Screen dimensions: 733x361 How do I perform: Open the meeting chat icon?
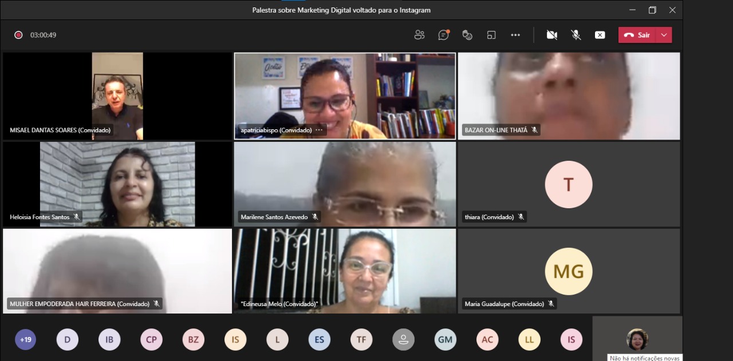[x=443, y=35]
